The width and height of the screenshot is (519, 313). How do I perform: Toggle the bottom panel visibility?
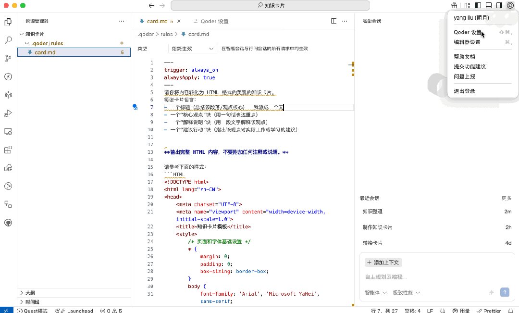click(489, 5)
